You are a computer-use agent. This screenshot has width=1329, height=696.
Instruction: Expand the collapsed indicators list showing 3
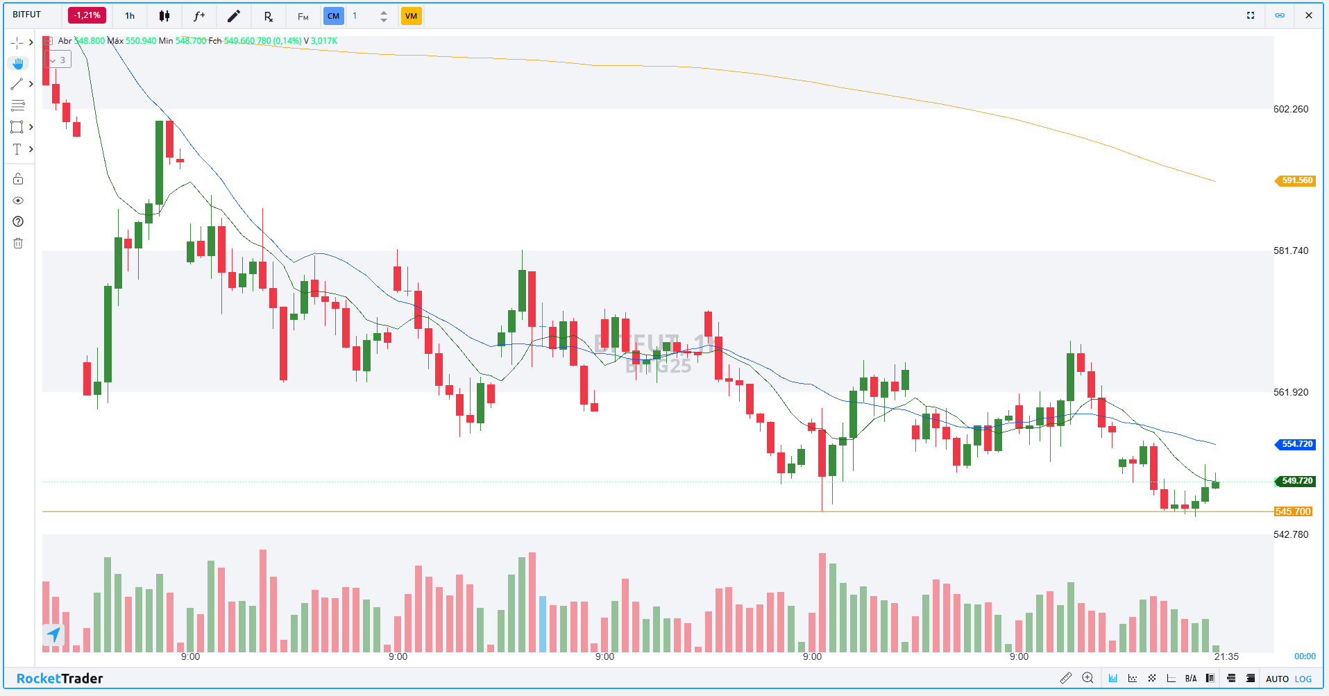coord(58,60)
